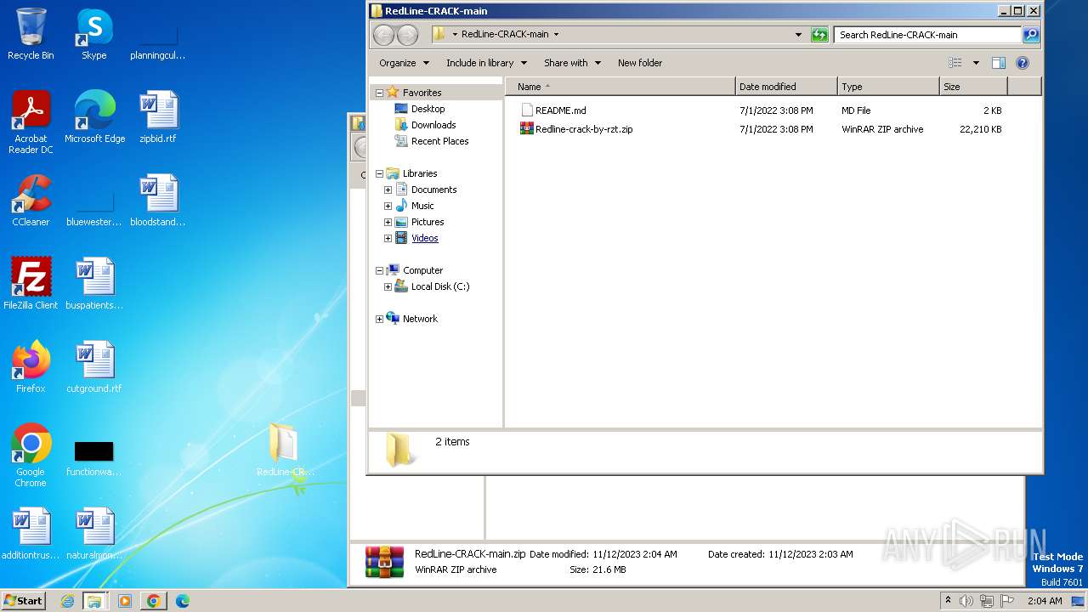The image size is (1088, 612).
Task: Open the address bar history dropdown arrow
Action: [798, 35]
